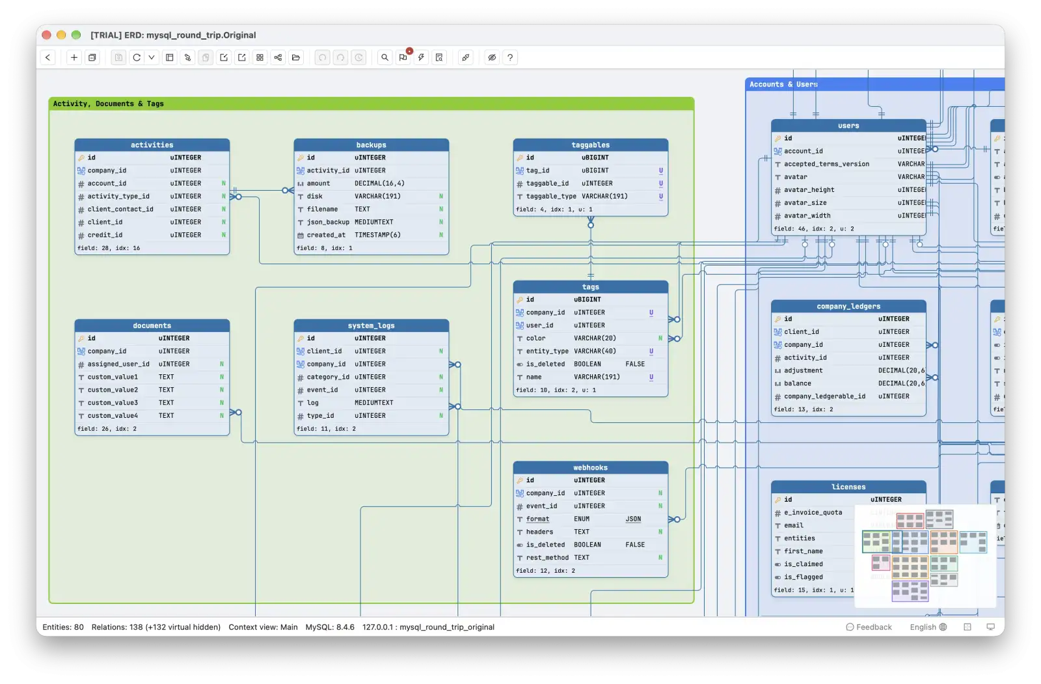This screenshot has width=1041, height=684.
Task: Click the monitor display icon in status bar
Action: point(991,627)
